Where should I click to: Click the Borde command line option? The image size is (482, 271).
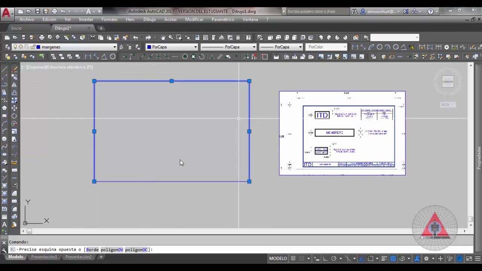(92, 250)
